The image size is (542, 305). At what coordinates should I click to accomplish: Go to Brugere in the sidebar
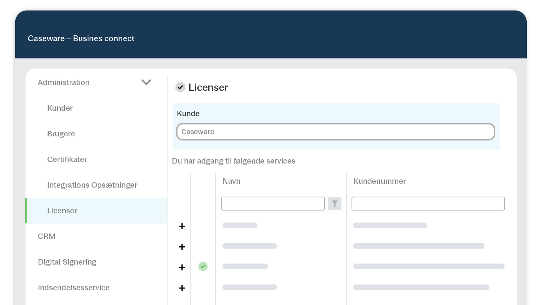(61, 134)
